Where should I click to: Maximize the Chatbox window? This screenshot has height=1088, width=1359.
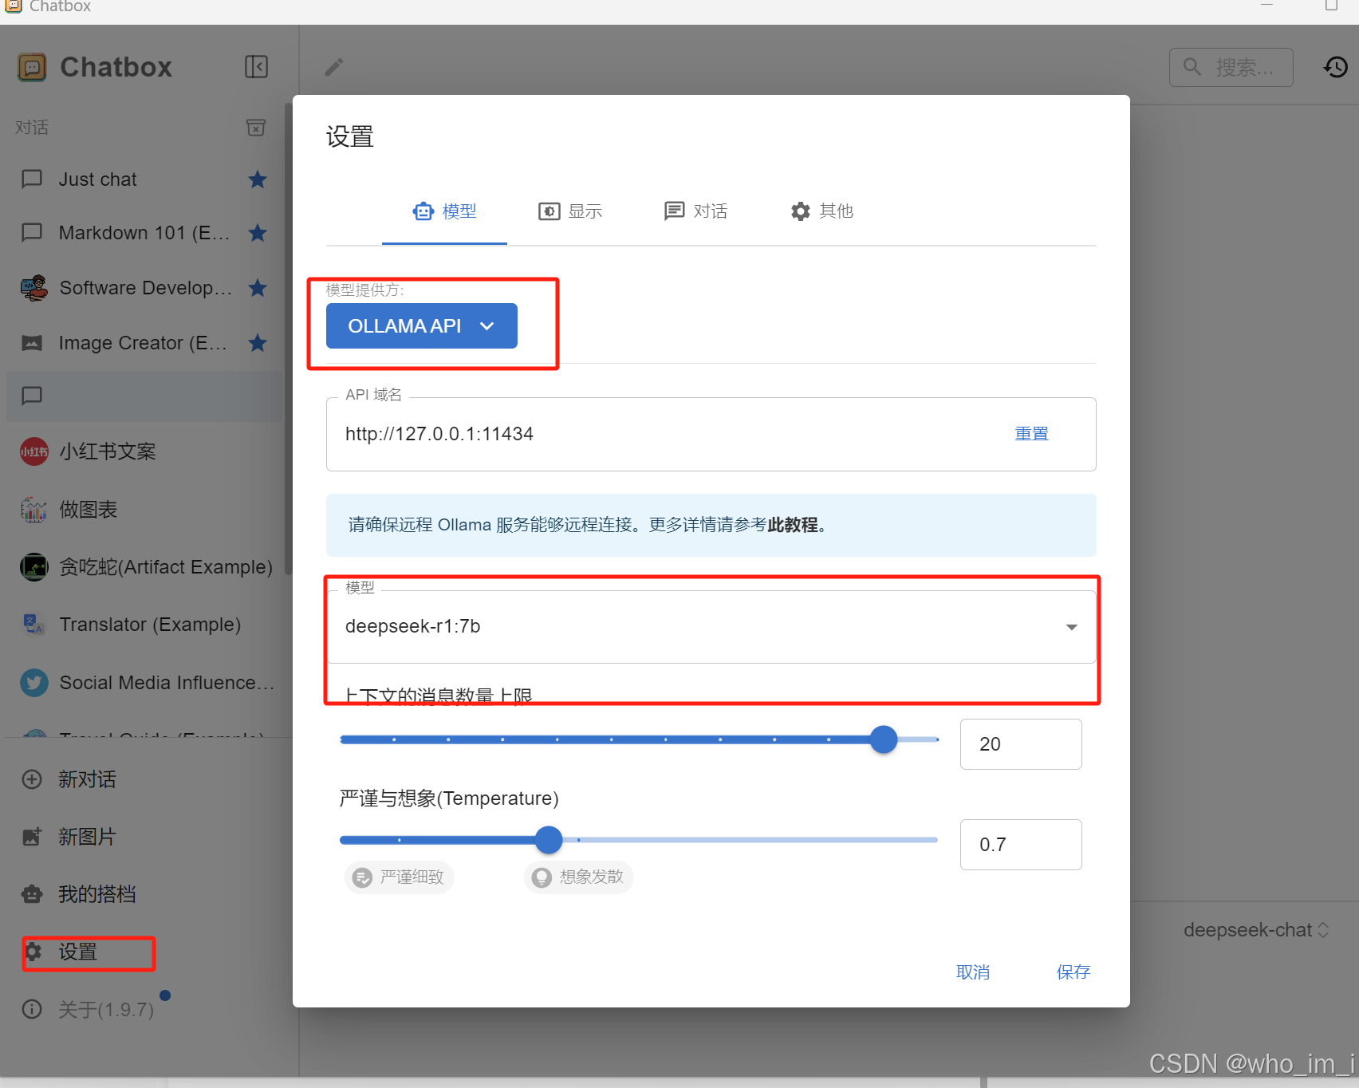tap(1331, 6)
